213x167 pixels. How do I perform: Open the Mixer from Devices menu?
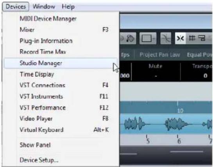61,30
